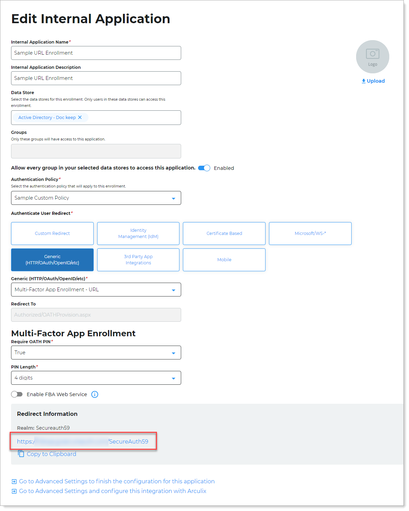Click the dropdown chevron on Sample Custom Policy
The height and width of the screenshot is (511, 409).
[x=174, y=198]
